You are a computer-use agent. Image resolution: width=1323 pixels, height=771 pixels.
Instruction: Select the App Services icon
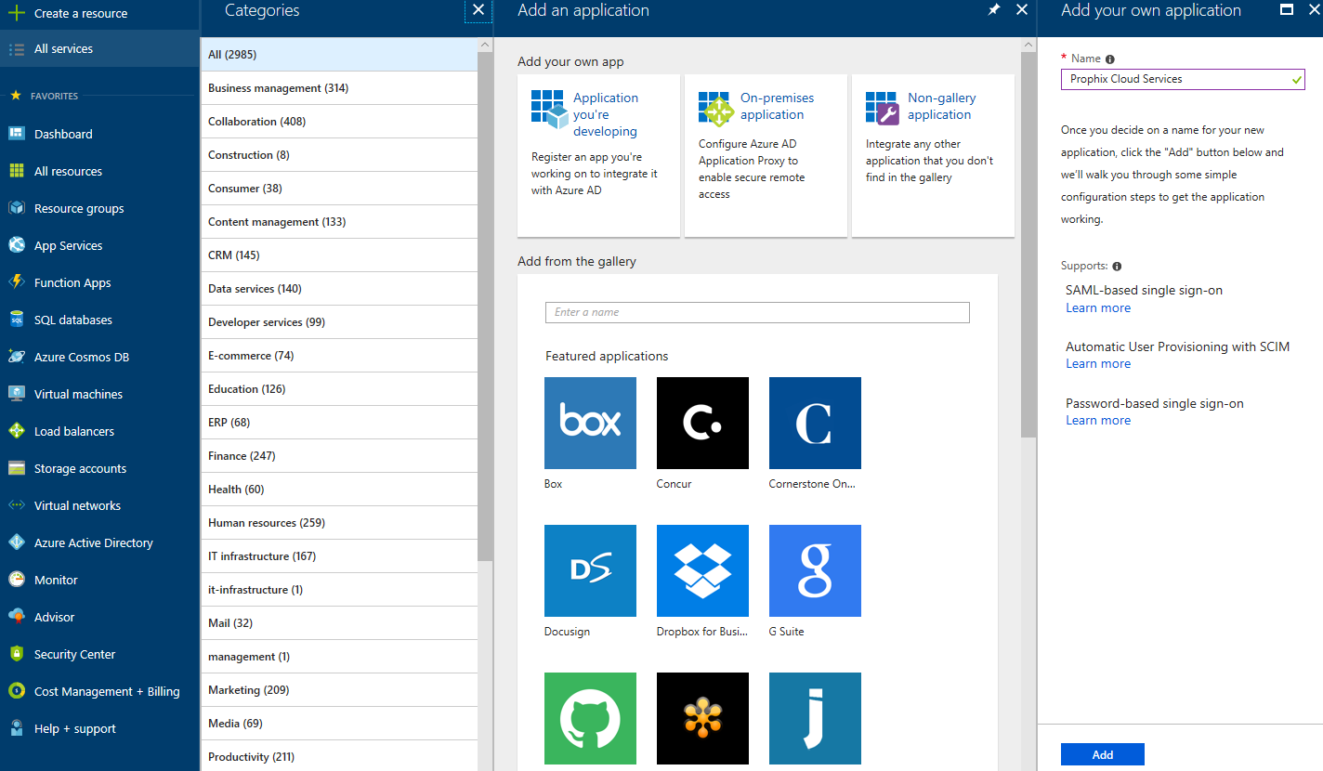coord(16,245)
